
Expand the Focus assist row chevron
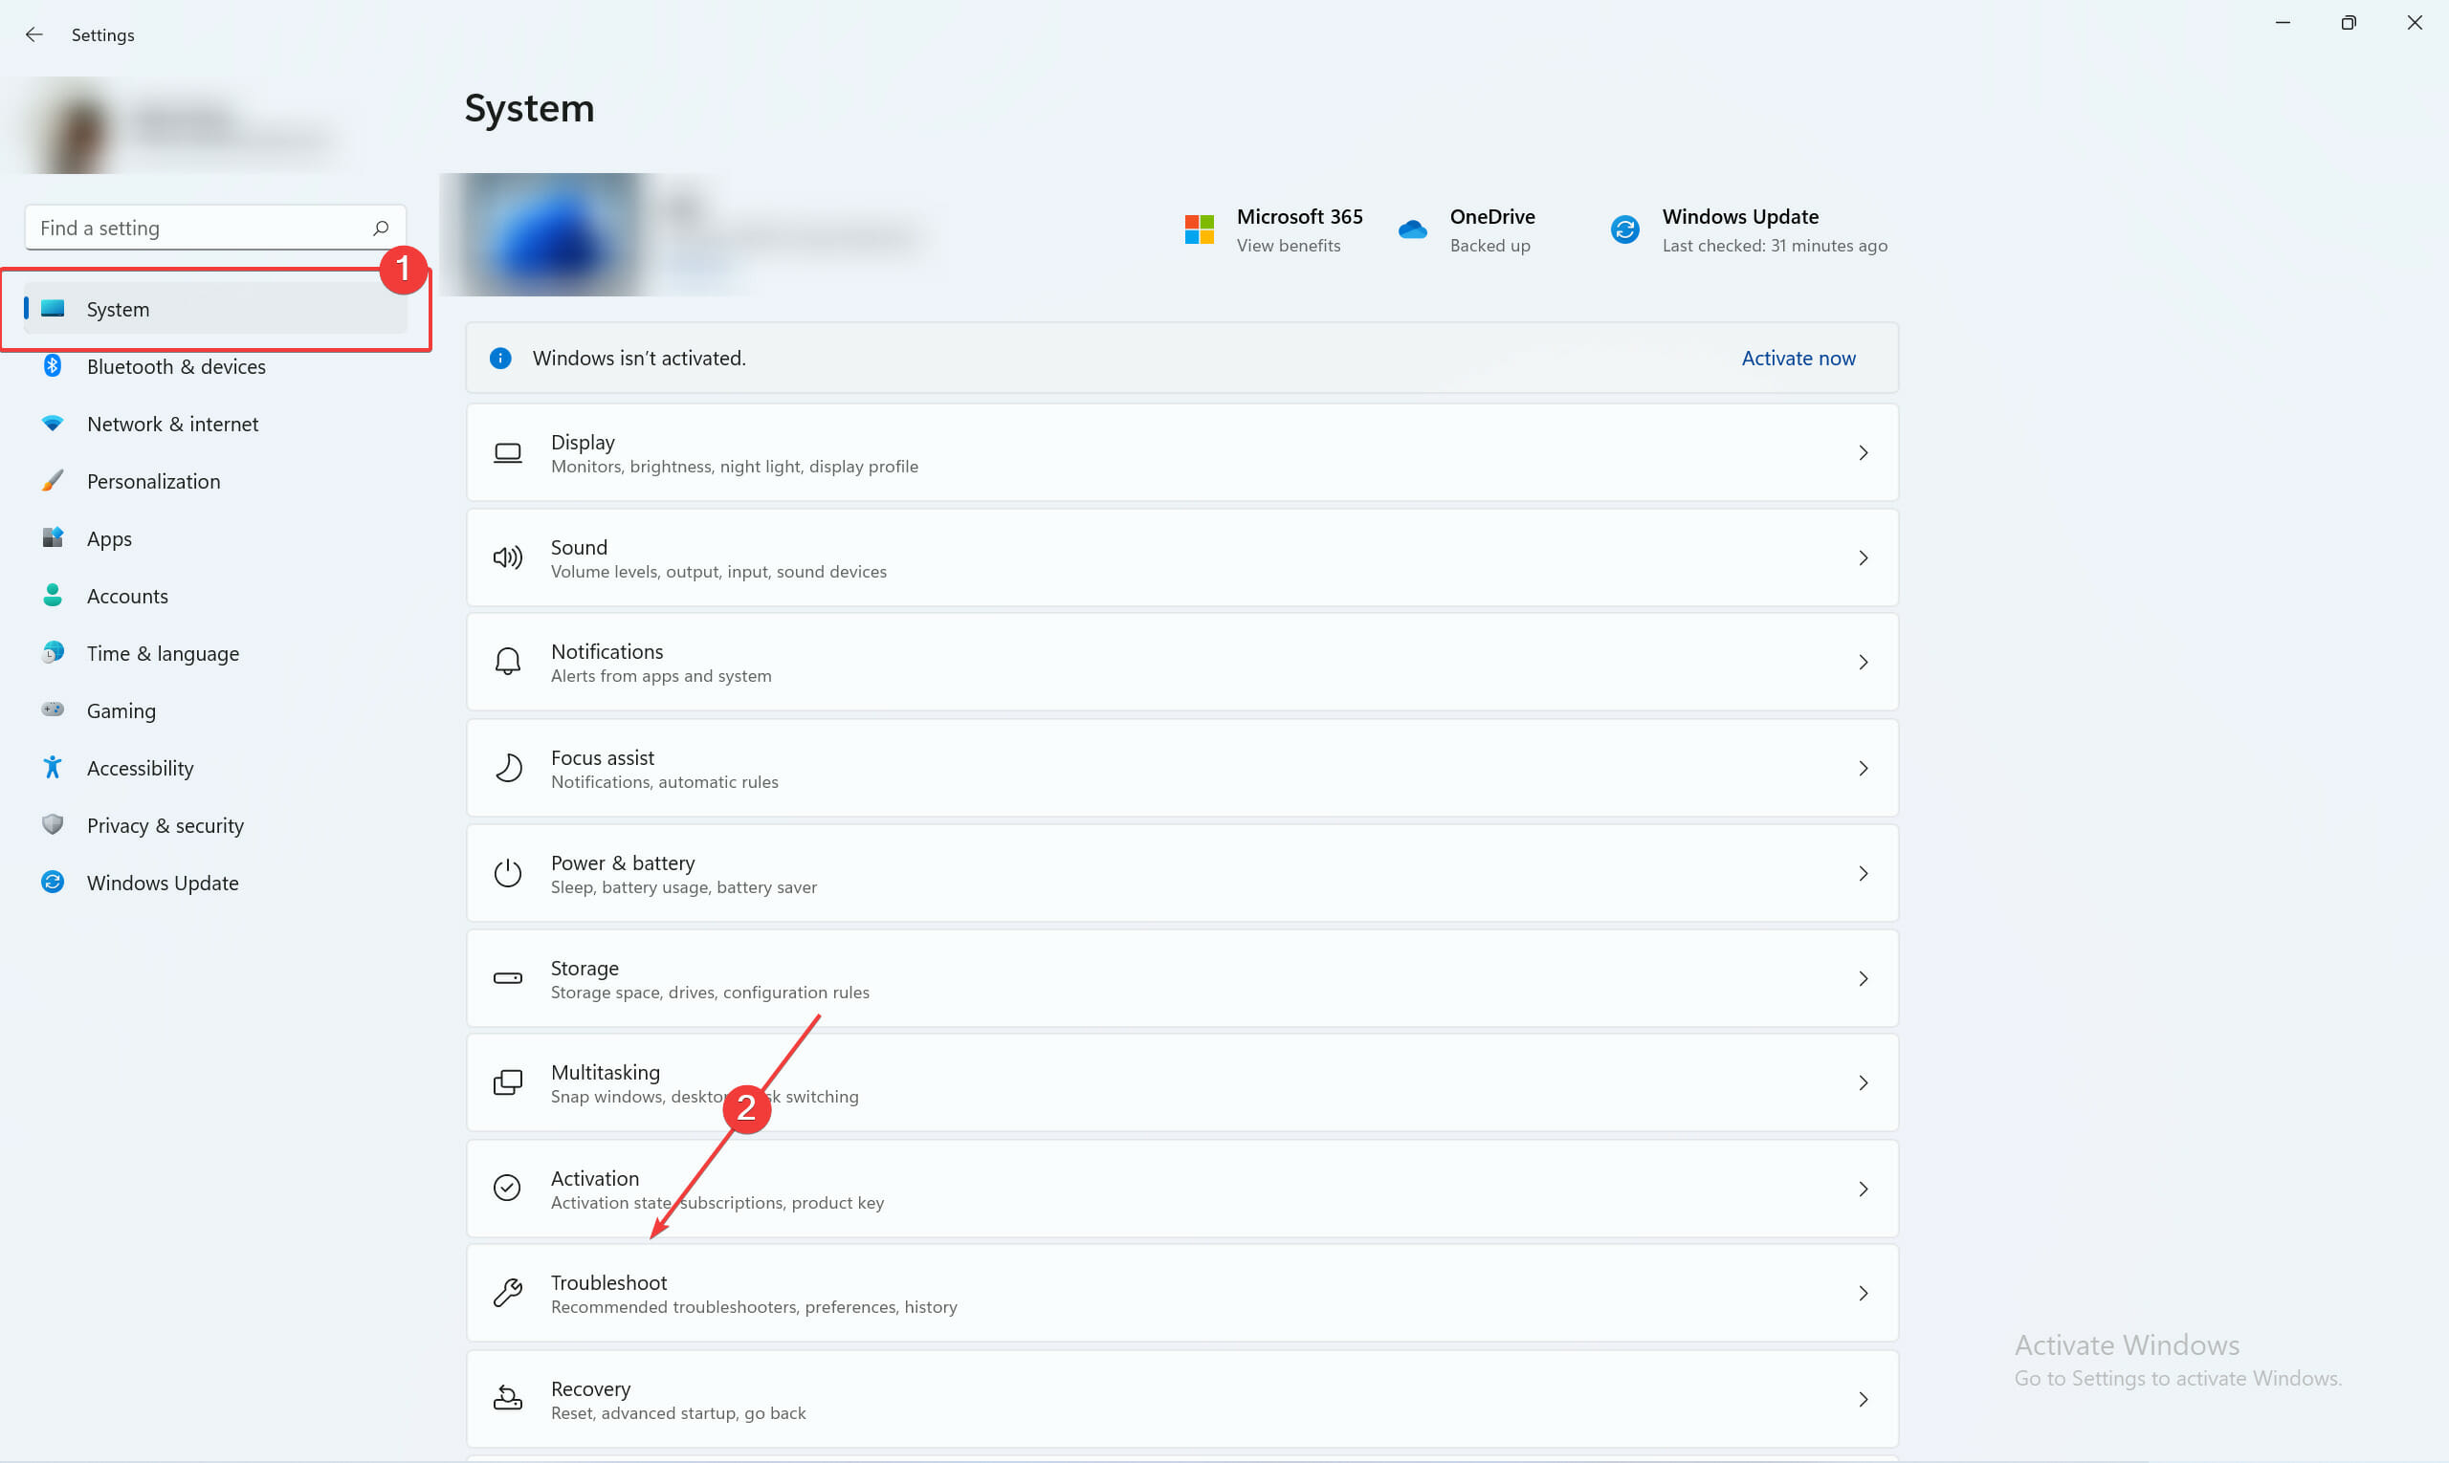(x=1864, y=768)
